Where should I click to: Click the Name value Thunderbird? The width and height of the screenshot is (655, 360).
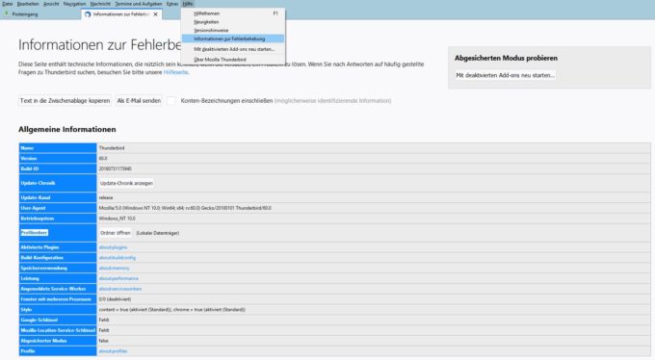112,148
